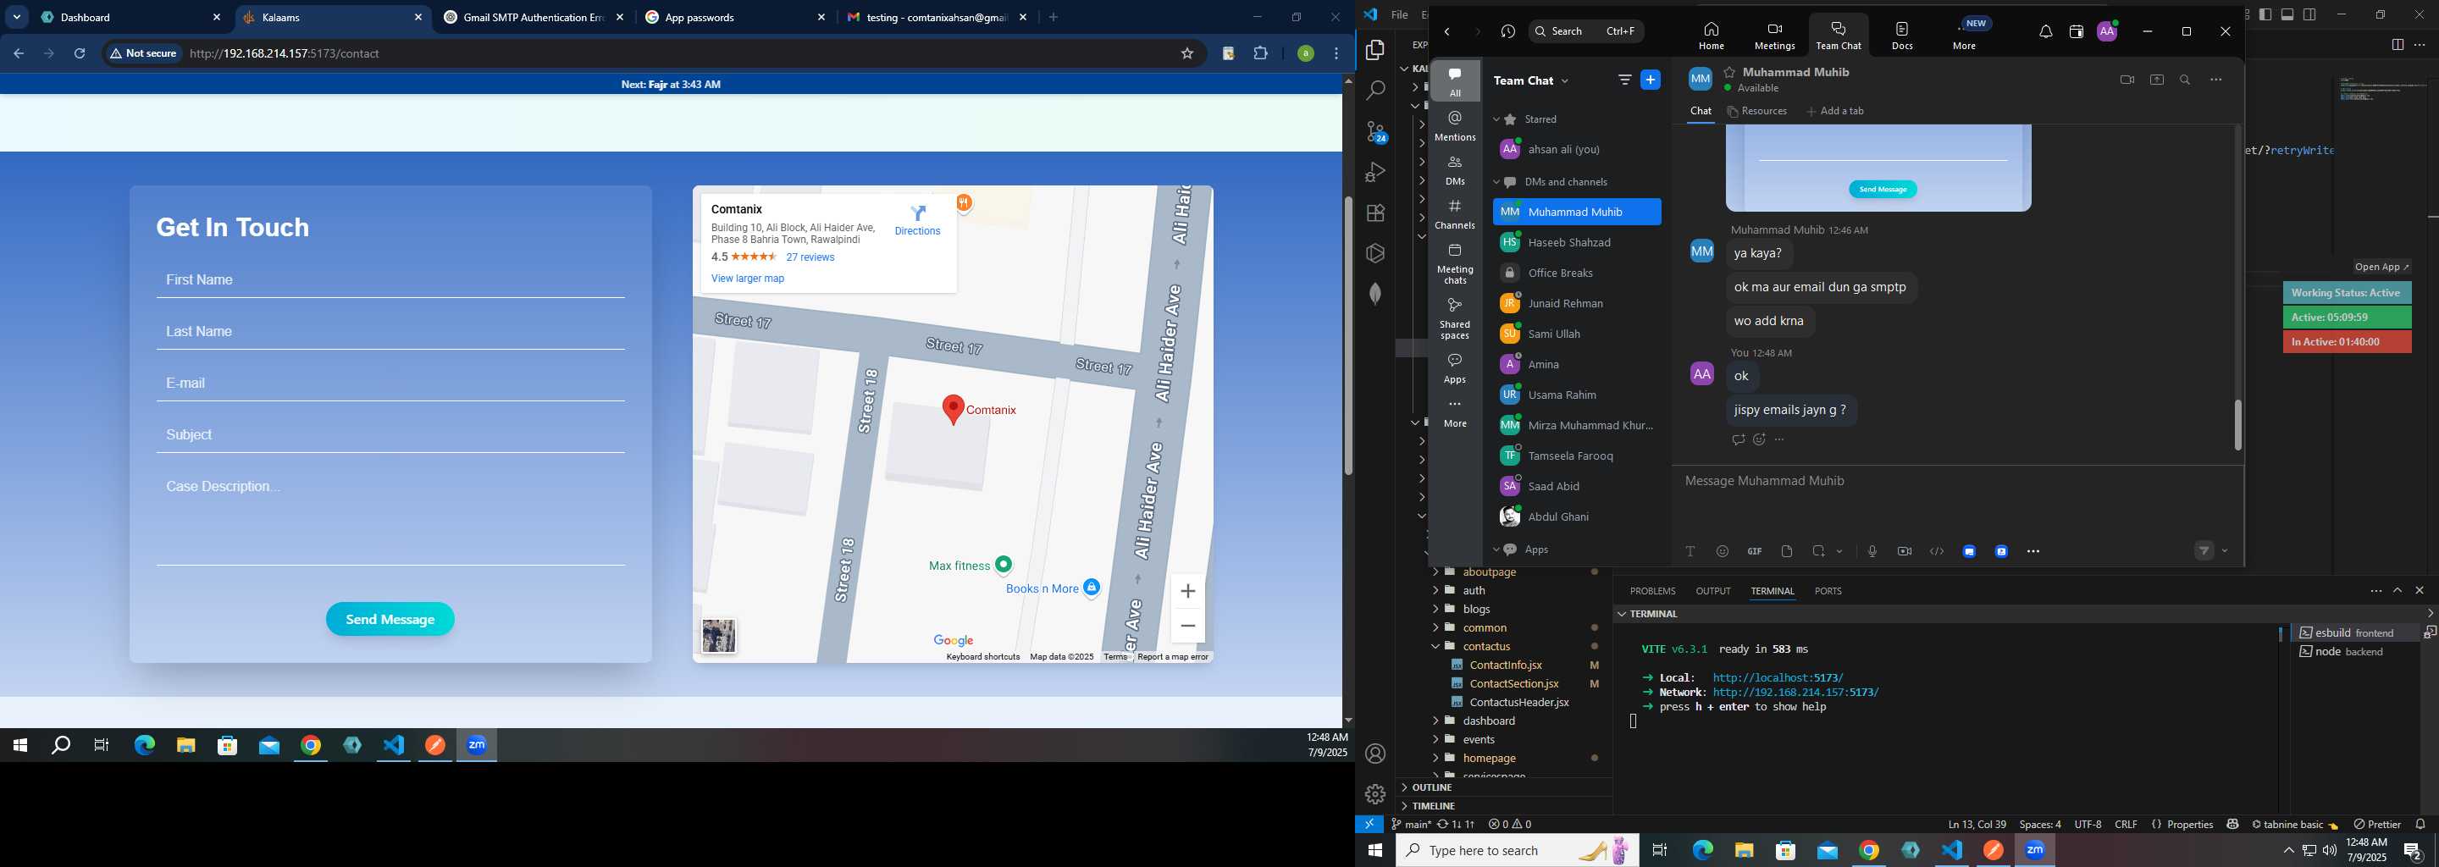Open View larger map link

click(747, 279)
